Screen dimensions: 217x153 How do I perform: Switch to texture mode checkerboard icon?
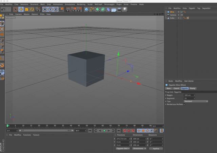coord(2,29)
